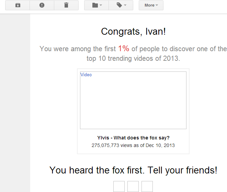Click the red 1% text
This screenshot has height=192, width=227.
(x=124, y=48)
